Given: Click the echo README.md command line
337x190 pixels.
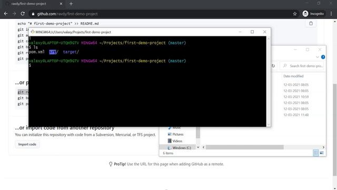Looking at the screenshot, I should click(x=58, y=24).
